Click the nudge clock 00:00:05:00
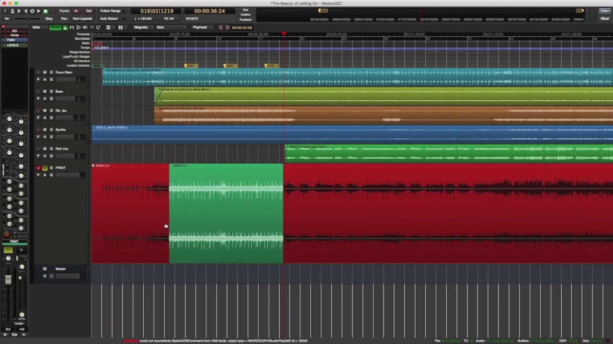613x344 pixels. pos(242,27)
